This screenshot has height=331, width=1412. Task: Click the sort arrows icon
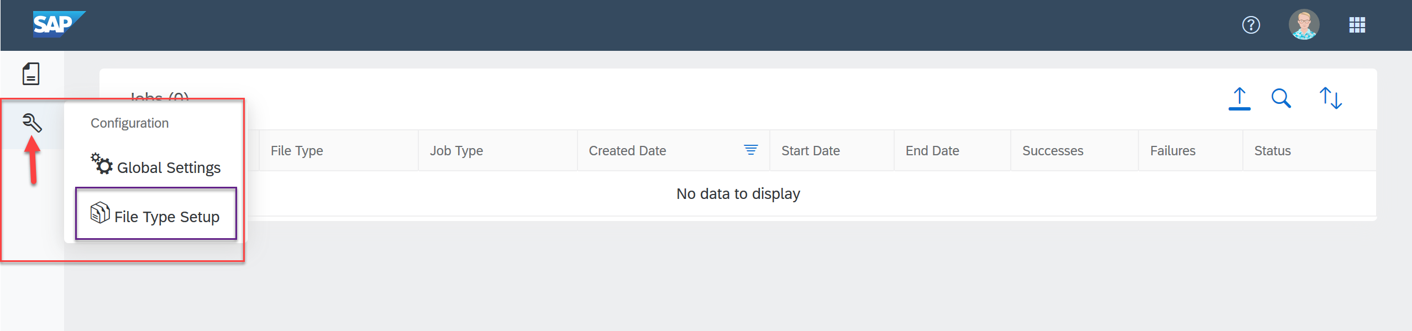pos(1330,98)
